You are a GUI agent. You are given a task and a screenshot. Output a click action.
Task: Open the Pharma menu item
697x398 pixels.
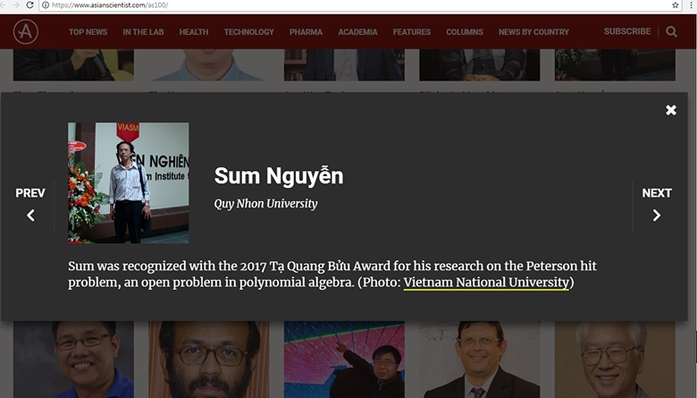tap(306, 32)
